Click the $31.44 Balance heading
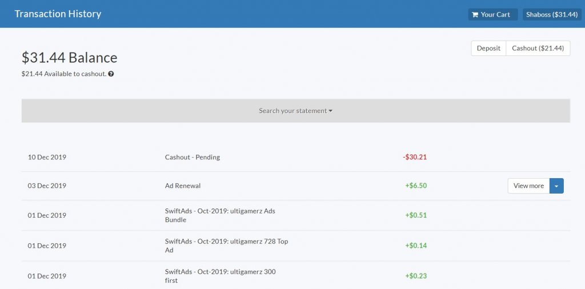Image resolution: width=585 pixels, height=289 pixels. pyautogui.click(x=69, y=58)
